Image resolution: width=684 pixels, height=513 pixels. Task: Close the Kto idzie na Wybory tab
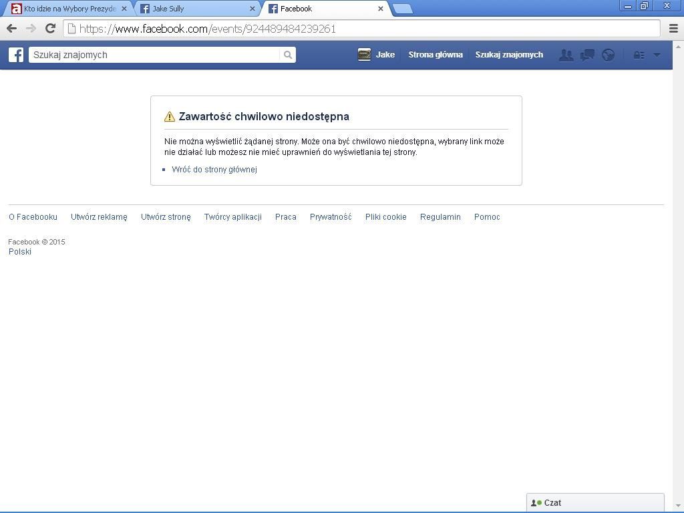click(124, 9)
